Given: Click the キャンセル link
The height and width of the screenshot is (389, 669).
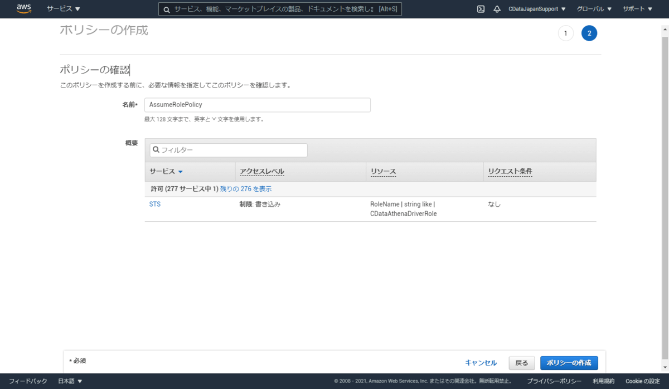Looking at the screenshot, I should coord(481,363).
